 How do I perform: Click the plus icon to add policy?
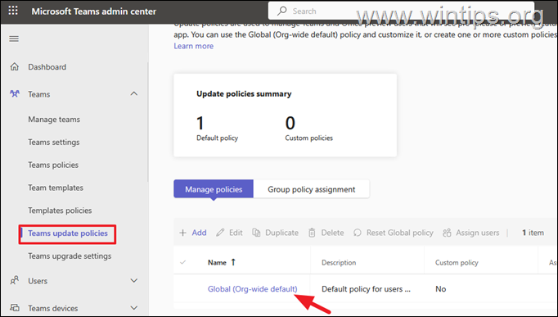click(x=183, y=233)
